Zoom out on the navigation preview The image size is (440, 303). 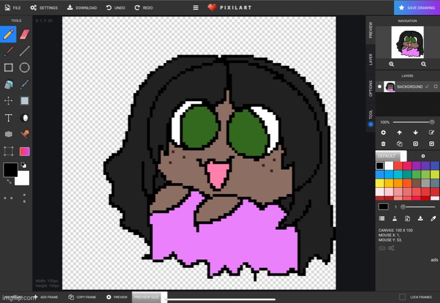click(x=424, y=64)
